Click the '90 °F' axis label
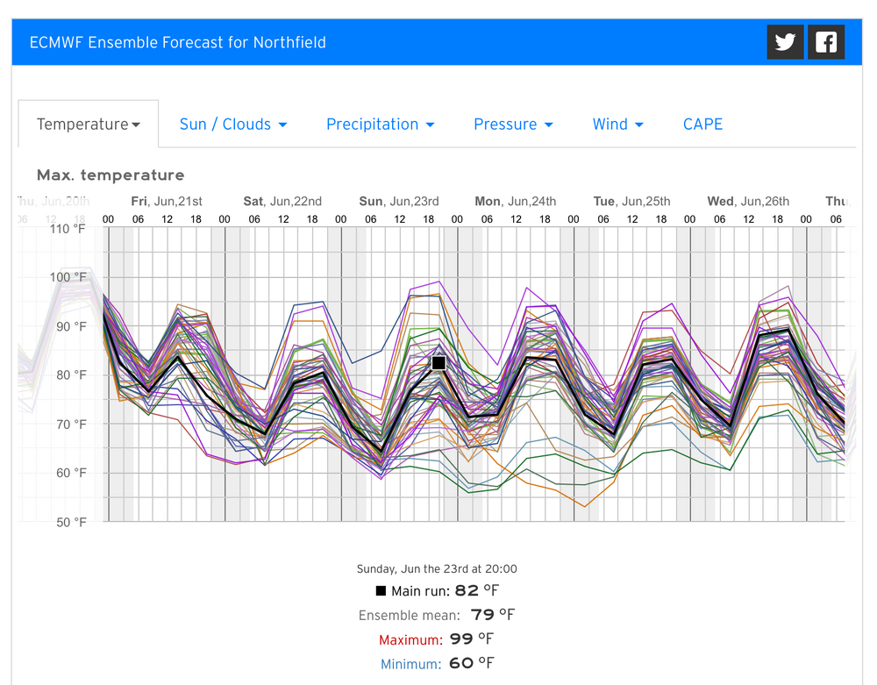 71,326
